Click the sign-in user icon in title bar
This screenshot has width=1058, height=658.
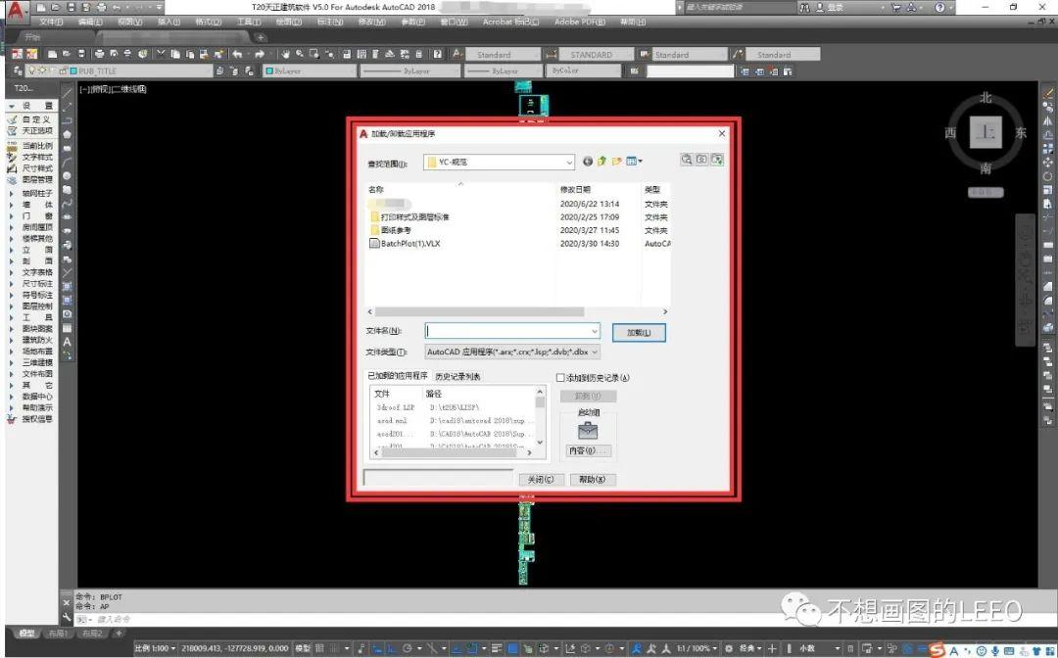pos(820,8)
